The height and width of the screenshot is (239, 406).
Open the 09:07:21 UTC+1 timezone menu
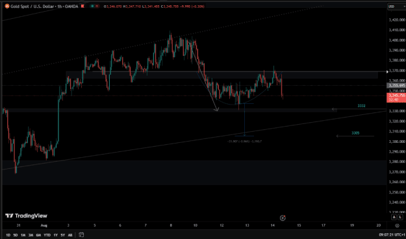point(392,235)
